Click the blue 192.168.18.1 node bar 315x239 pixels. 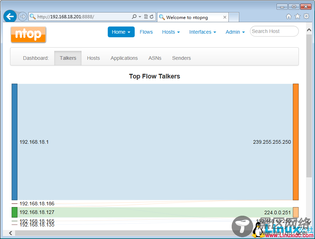tap(14, 142)
